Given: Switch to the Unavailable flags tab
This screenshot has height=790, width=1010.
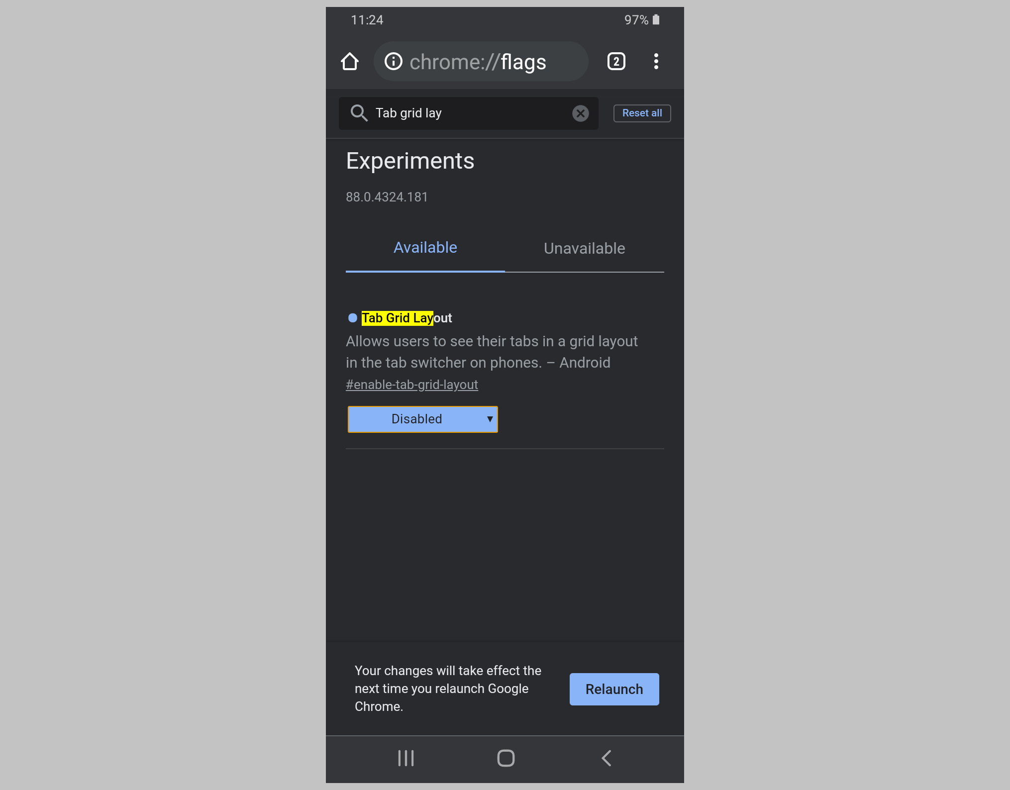Looking at the screenshot, I should (x=584, y=248).
